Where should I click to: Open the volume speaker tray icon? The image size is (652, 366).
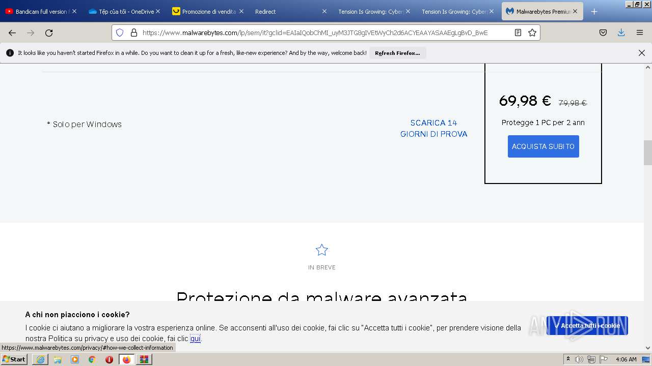[x=579, y=359]
